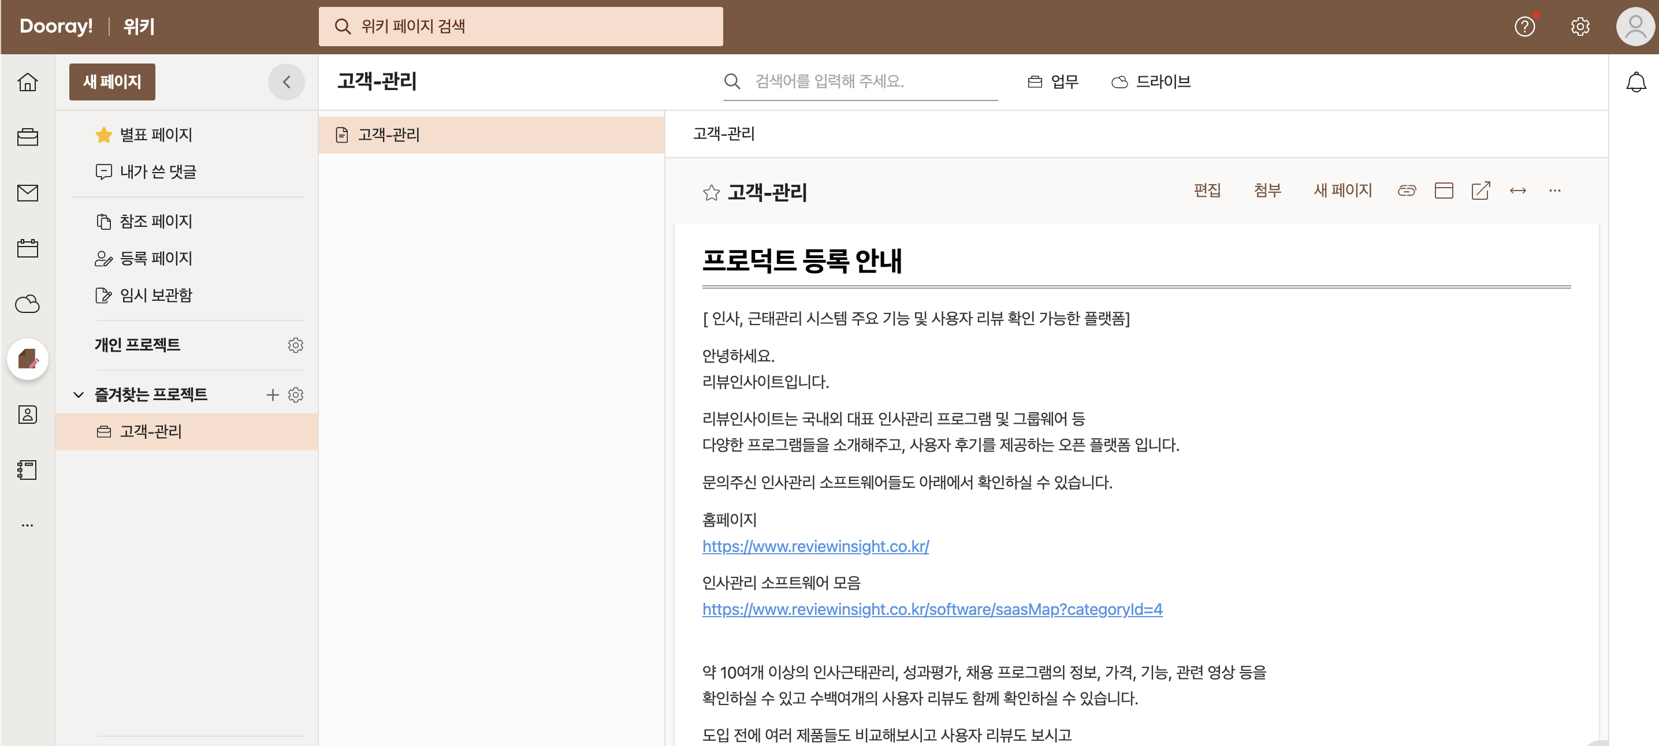Toggle page width with double-arrow icon
This screenshot has height=746, width=1659.
click(x=1517, y=191)
